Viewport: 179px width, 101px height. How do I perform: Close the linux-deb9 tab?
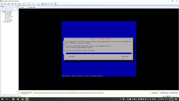point(37,7)
